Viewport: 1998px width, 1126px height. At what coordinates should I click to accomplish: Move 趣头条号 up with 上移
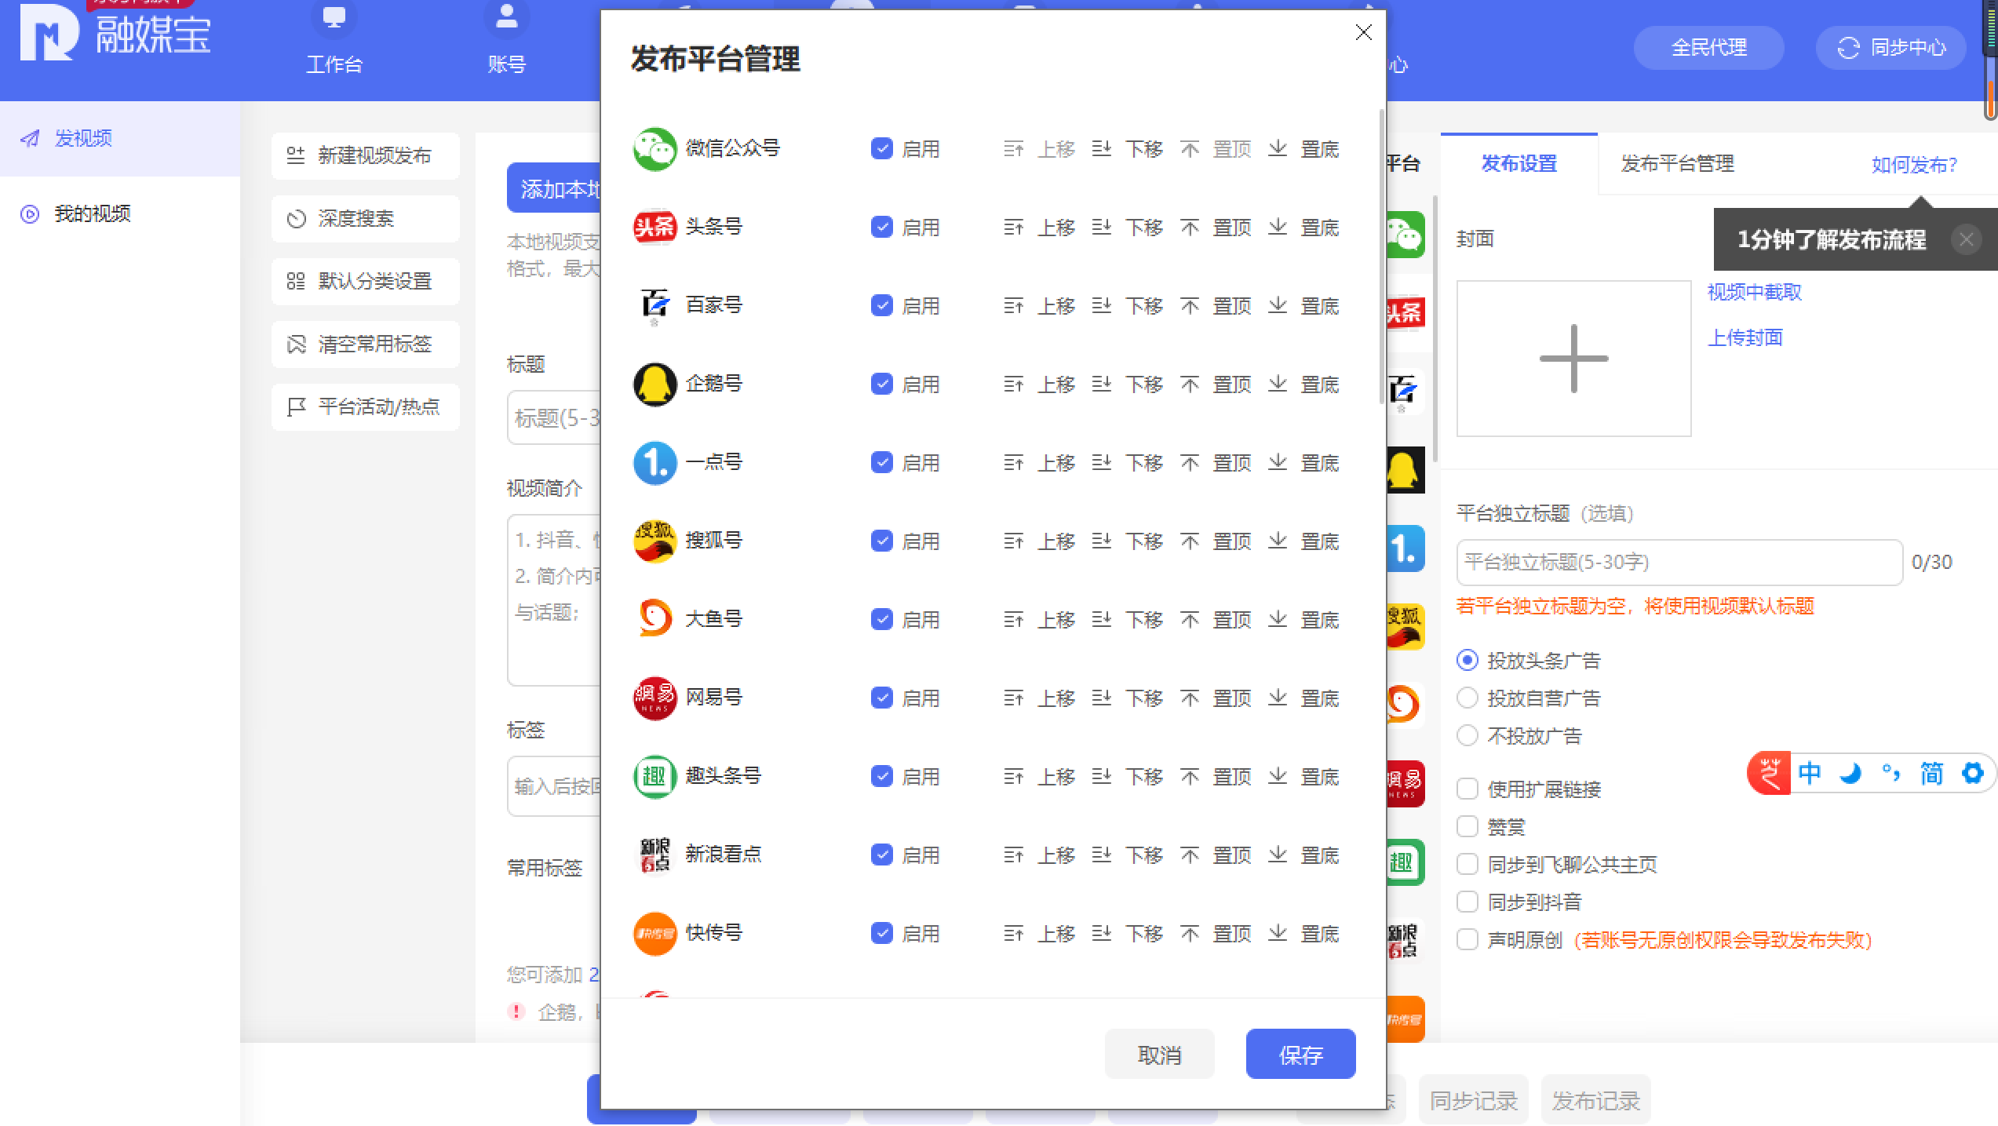[1040, 777]
